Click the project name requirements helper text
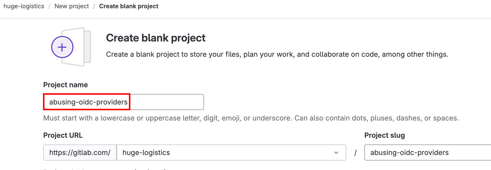The width and height of the screenshot is (491, 170). click(251, 118)
